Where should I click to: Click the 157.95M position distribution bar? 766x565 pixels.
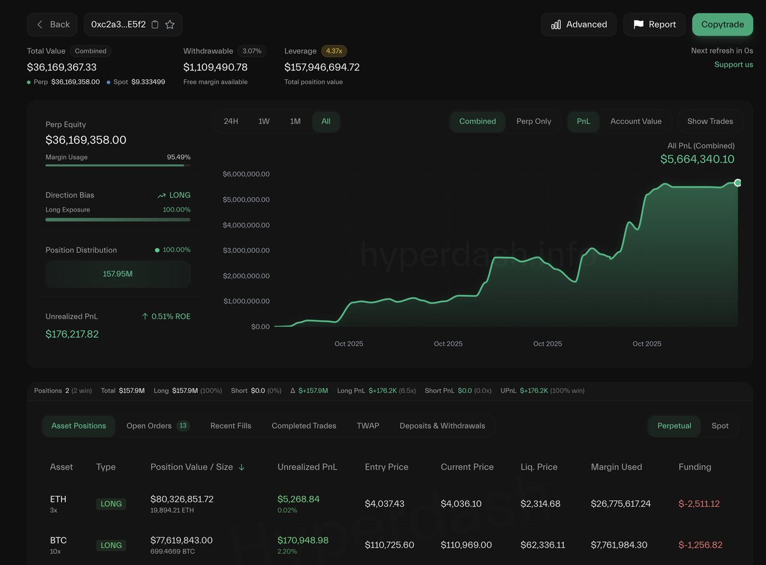[118, 274]
